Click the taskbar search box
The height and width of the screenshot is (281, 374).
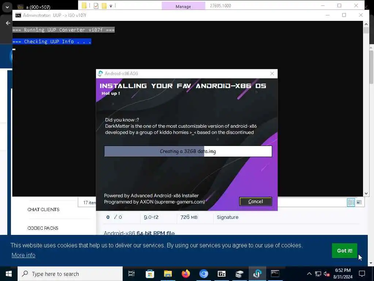pos(70,274)
